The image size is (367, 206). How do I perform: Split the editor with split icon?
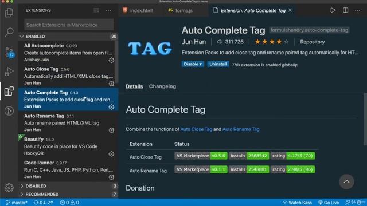pyautogui.click(x=345, y=10)
